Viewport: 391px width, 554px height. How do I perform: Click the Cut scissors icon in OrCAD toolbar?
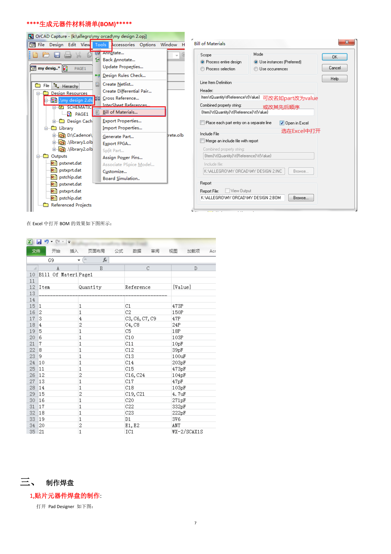79,55
